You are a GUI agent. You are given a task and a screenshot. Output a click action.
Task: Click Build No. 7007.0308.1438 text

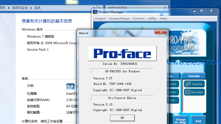tap(113, 84)
